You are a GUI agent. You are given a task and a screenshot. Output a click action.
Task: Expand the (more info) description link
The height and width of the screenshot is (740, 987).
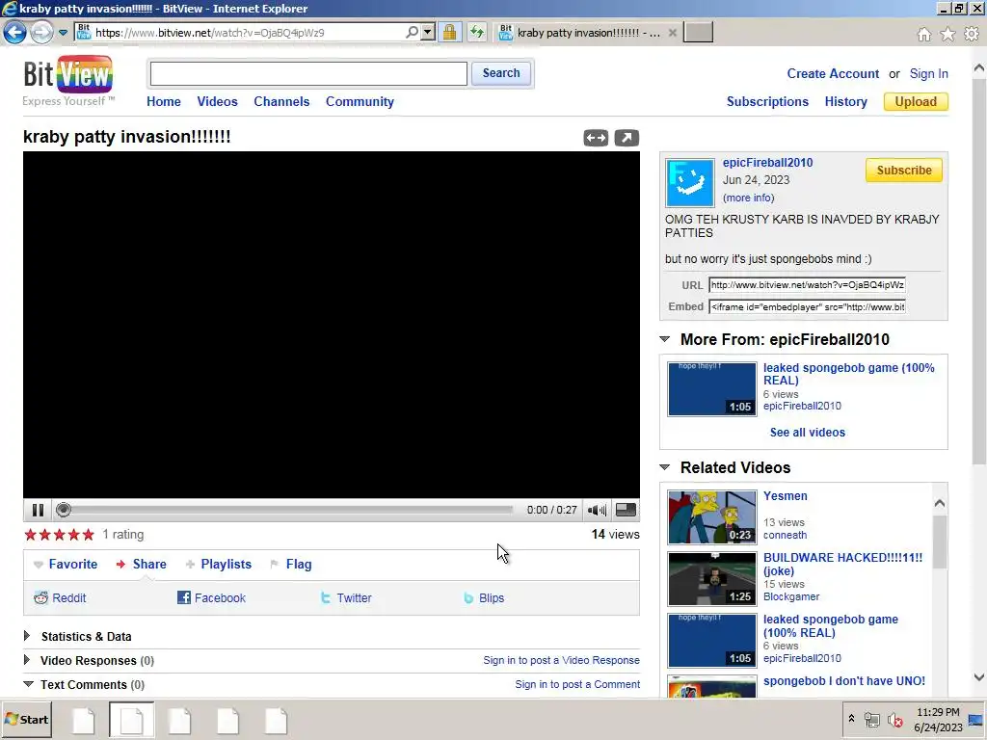(x=748, y=198)
